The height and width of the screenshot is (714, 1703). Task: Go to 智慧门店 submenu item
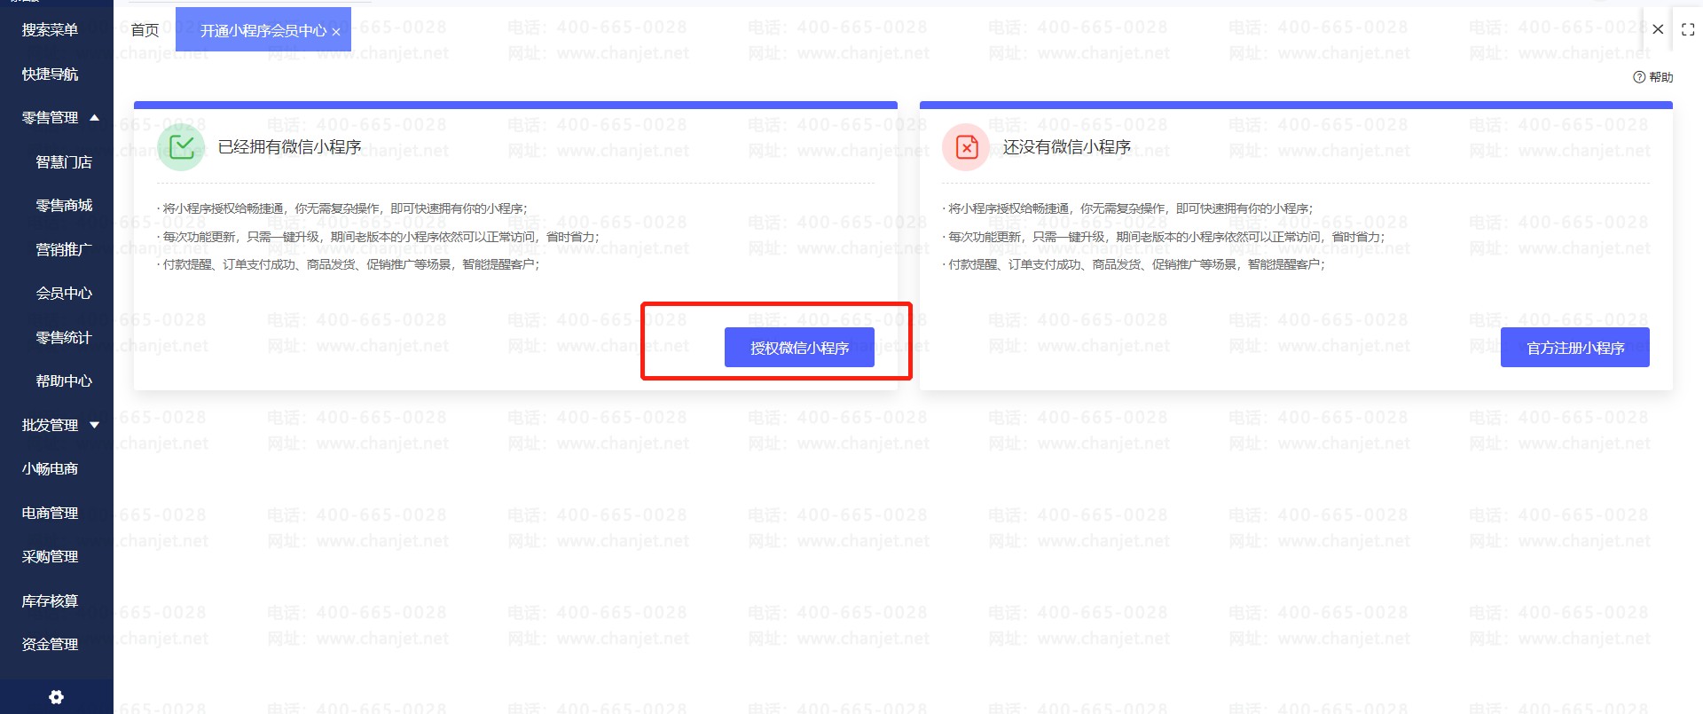[64, 161]
